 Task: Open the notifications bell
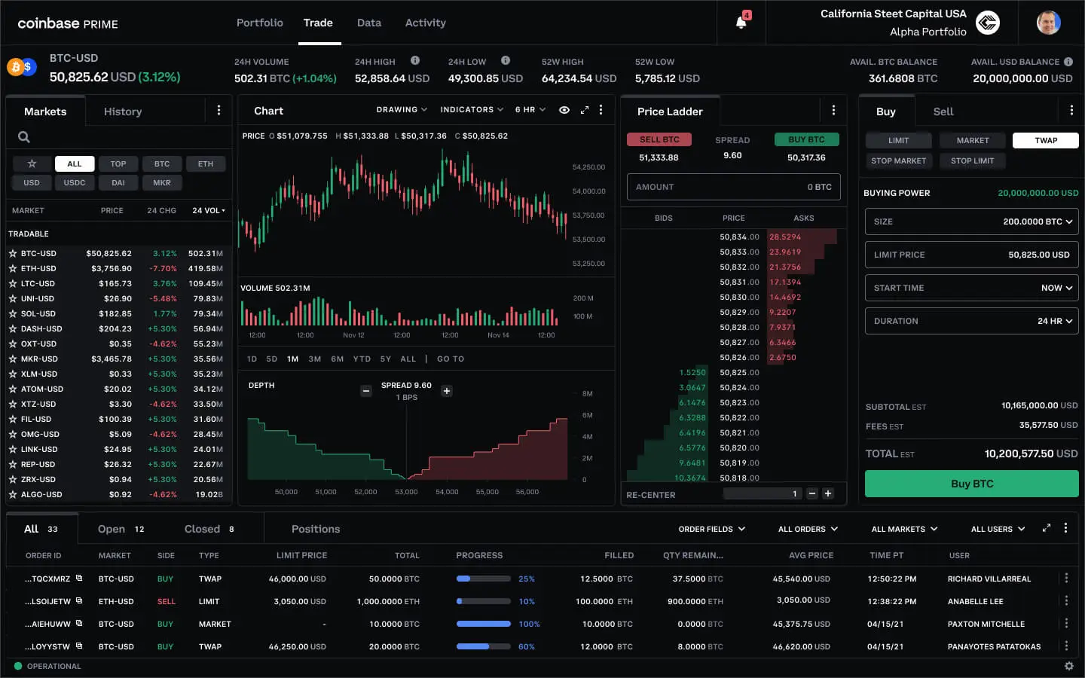point(741,22)
